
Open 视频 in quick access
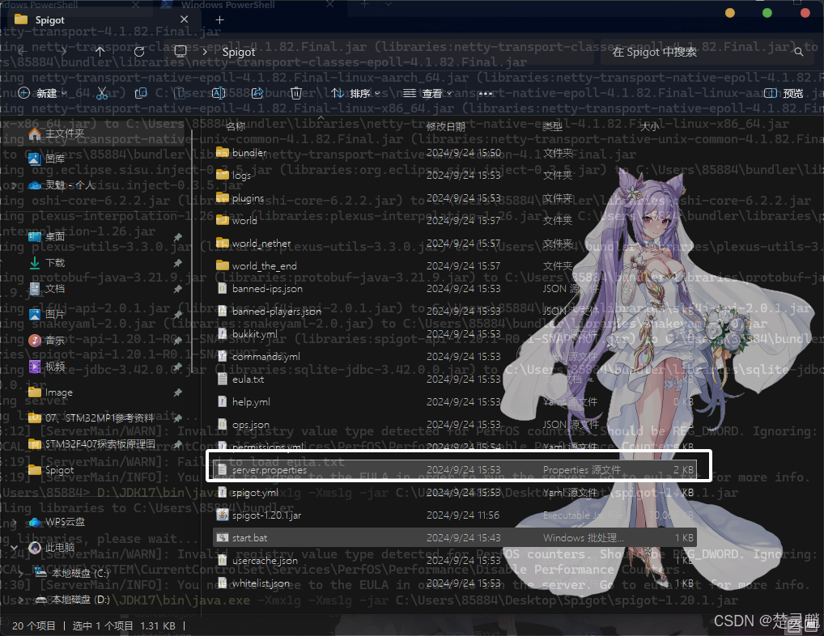[x=47, y=366]
